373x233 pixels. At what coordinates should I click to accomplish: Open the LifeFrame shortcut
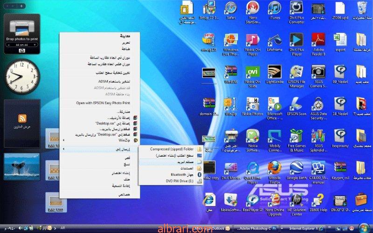(275, 43)
